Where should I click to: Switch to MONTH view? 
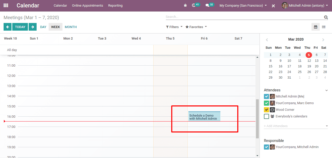pos(71,27)
